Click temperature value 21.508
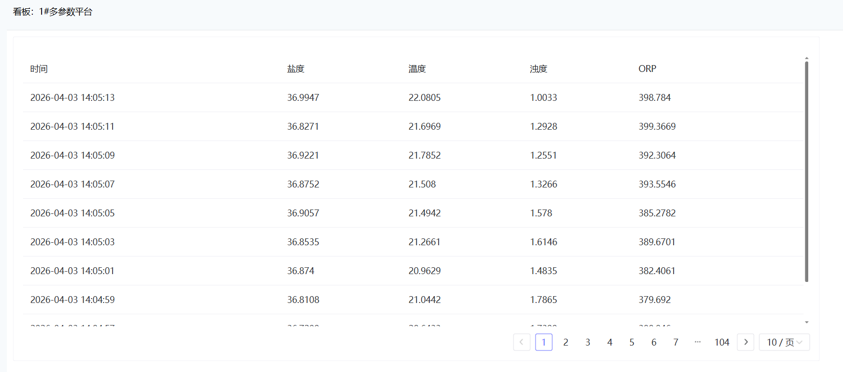Screen dimensions: 843x372 click(x=422, y=184)
